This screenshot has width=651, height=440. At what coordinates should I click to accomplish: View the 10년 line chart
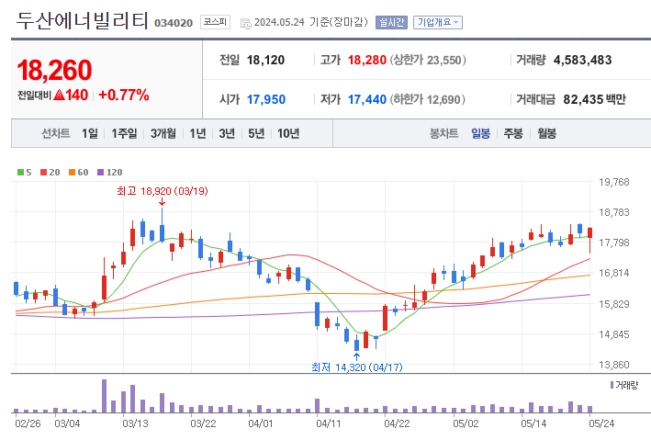[x=287, y=133]
